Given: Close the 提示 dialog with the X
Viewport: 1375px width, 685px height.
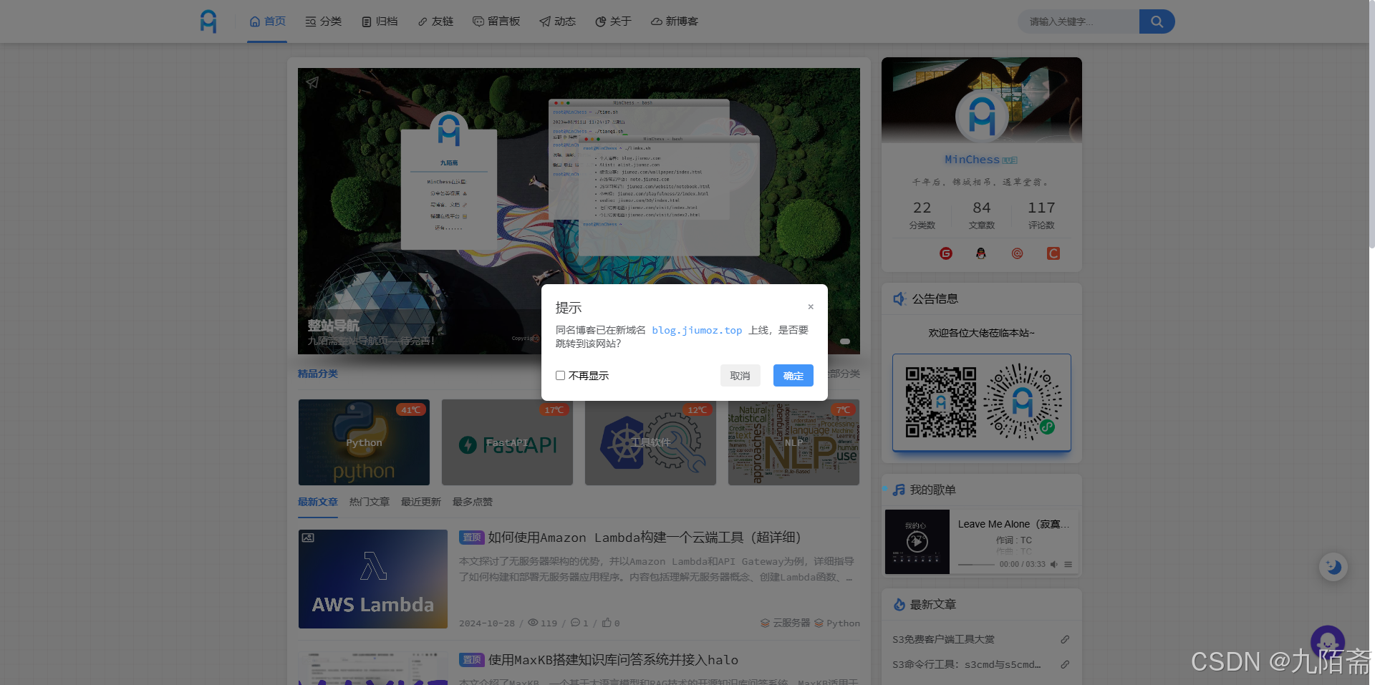Looking at the screenshot, I should (x=811, y=306).
